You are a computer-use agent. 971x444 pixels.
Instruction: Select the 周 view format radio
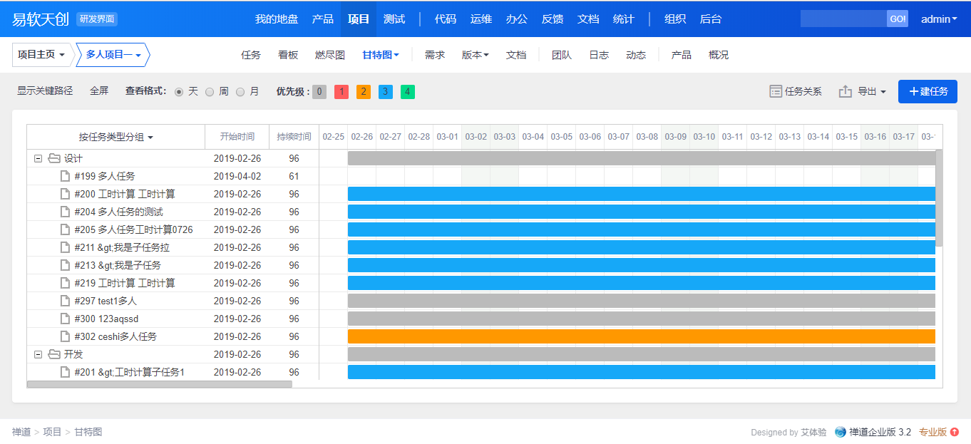210,92
